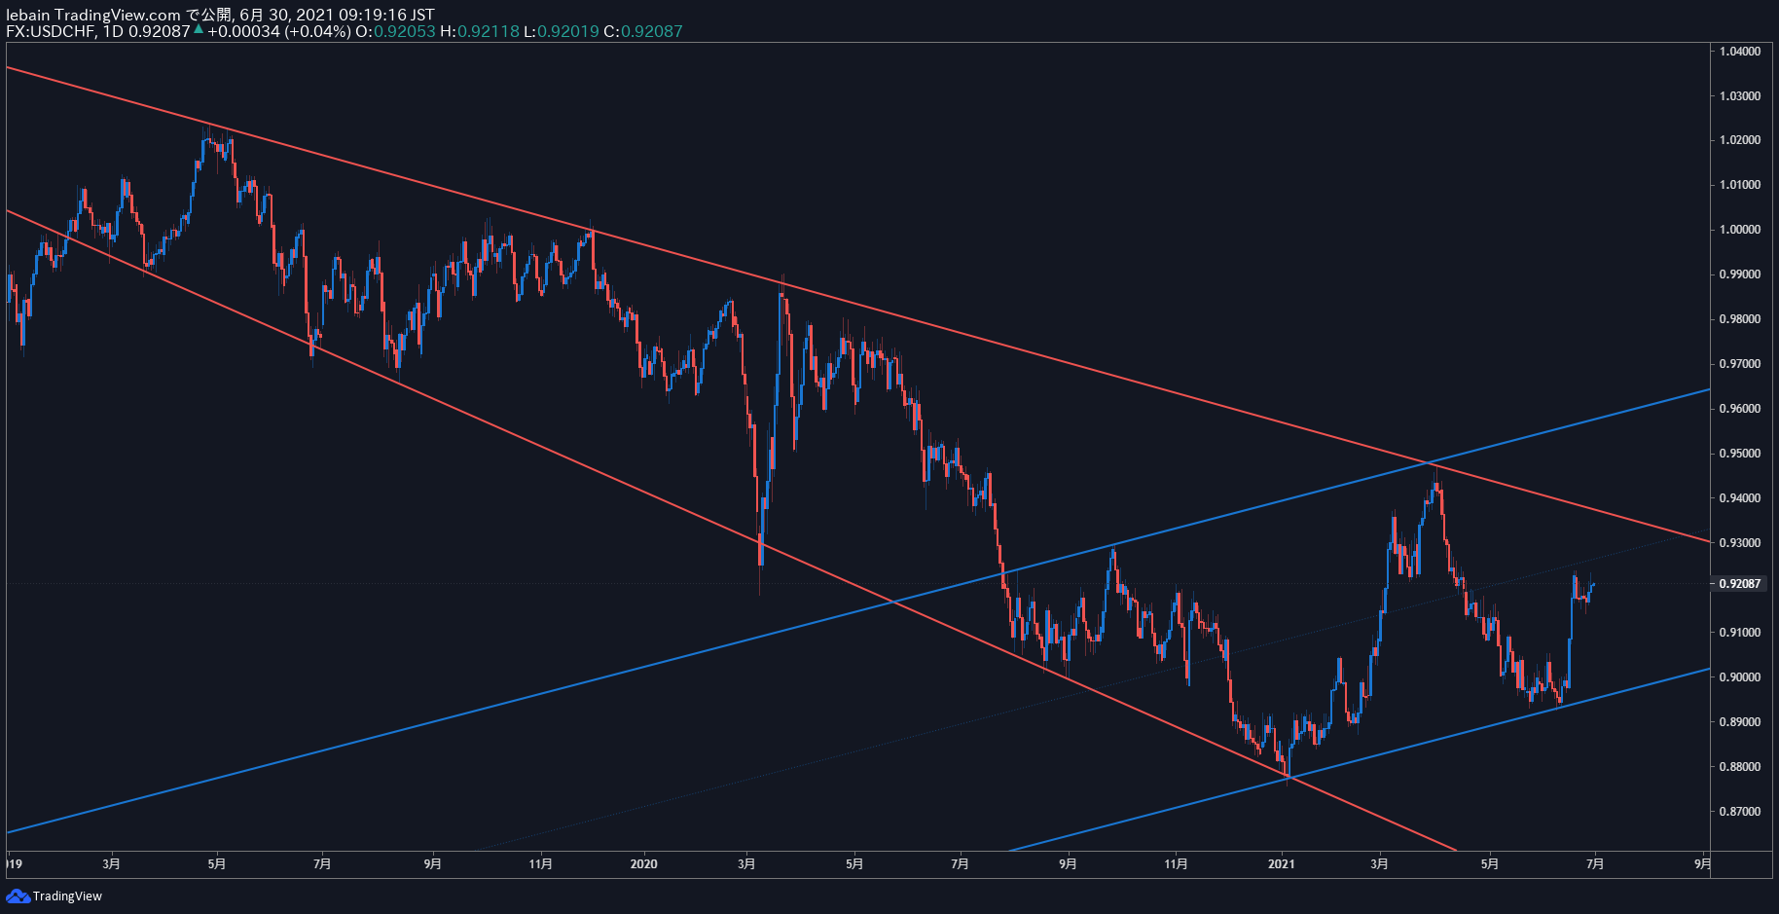
Task: Click the change value '+0.00034 (+0.04%)'
Action: tap(278, 31)
